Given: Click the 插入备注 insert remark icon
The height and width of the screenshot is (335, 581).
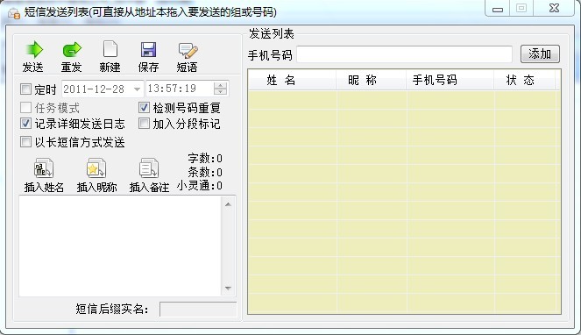Looking at the screenshot, I should pyautogui.click(x=149, y=168).
